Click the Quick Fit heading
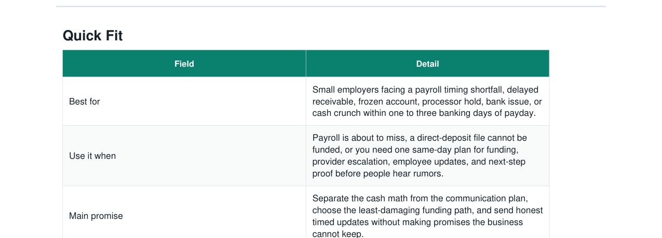662x238 pixels. pos(93,36)
